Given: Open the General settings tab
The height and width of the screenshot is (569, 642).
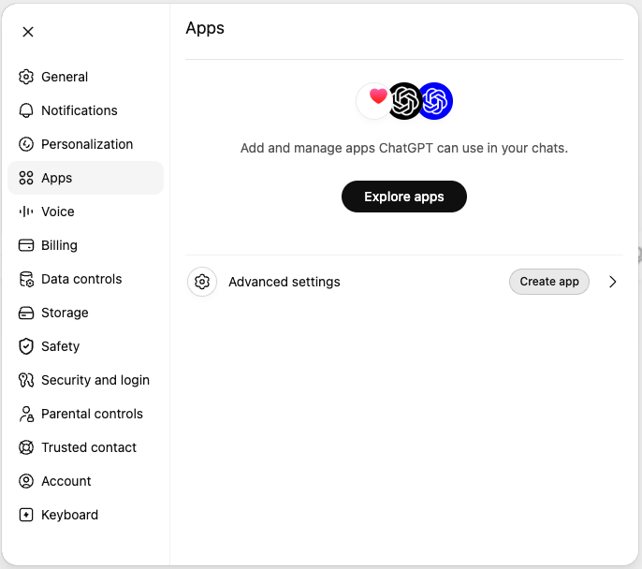Looking at the screenshot, I should pyautogui.click(x=85, y=77).
